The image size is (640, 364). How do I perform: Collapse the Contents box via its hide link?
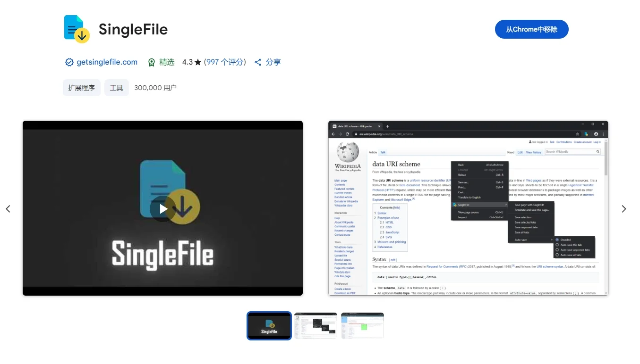pyautogui.click(x=397, y=208)
